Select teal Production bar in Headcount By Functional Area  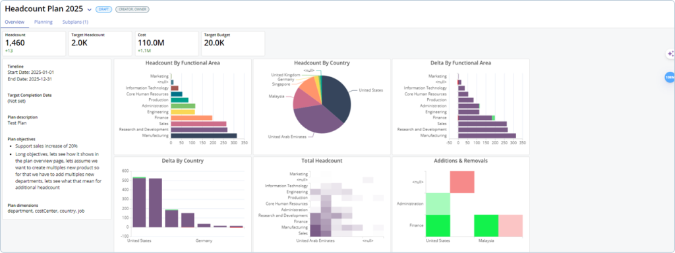pos(179,100)
